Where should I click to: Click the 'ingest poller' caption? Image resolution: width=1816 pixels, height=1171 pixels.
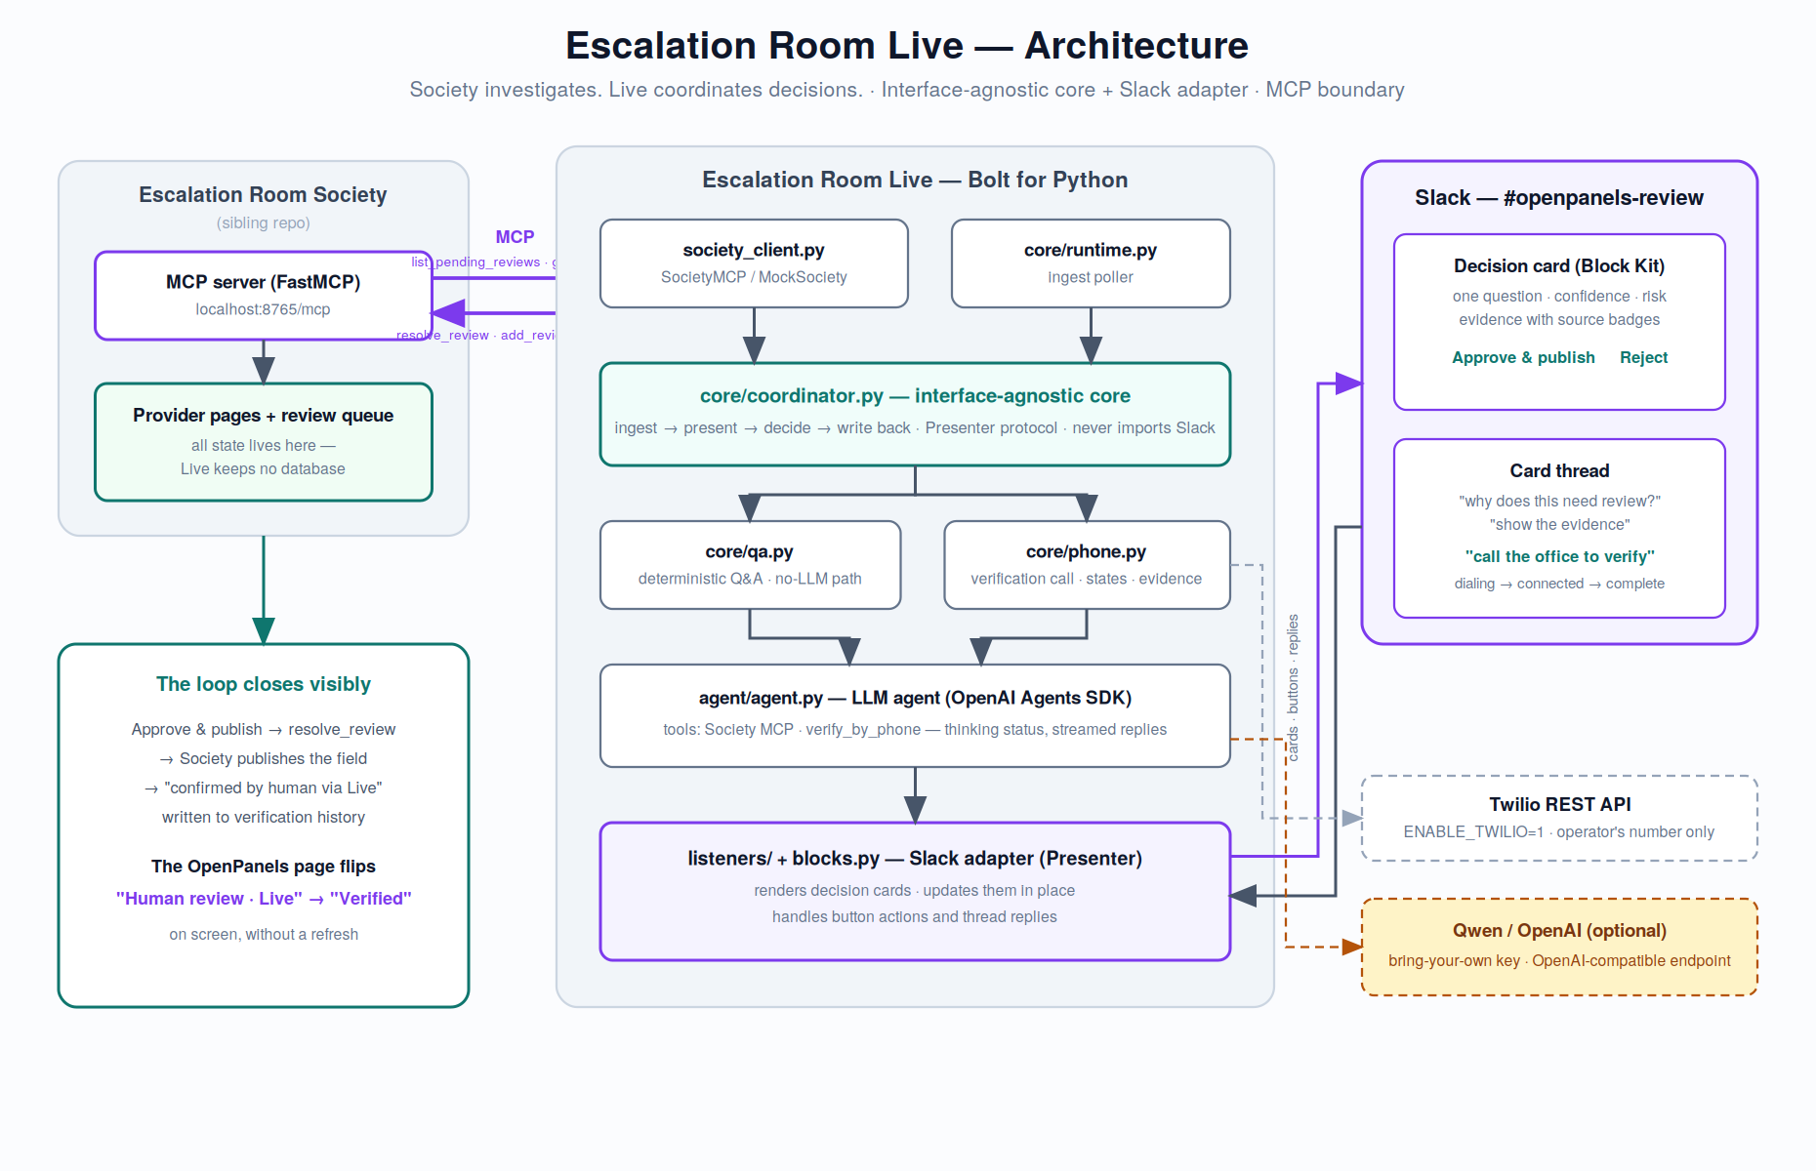pos(1091,277)
